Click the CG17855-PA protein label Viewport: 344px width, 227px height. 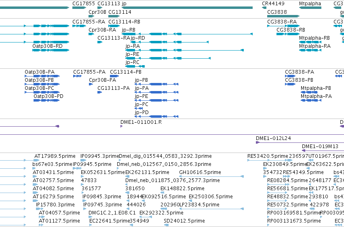coord(89,72)
